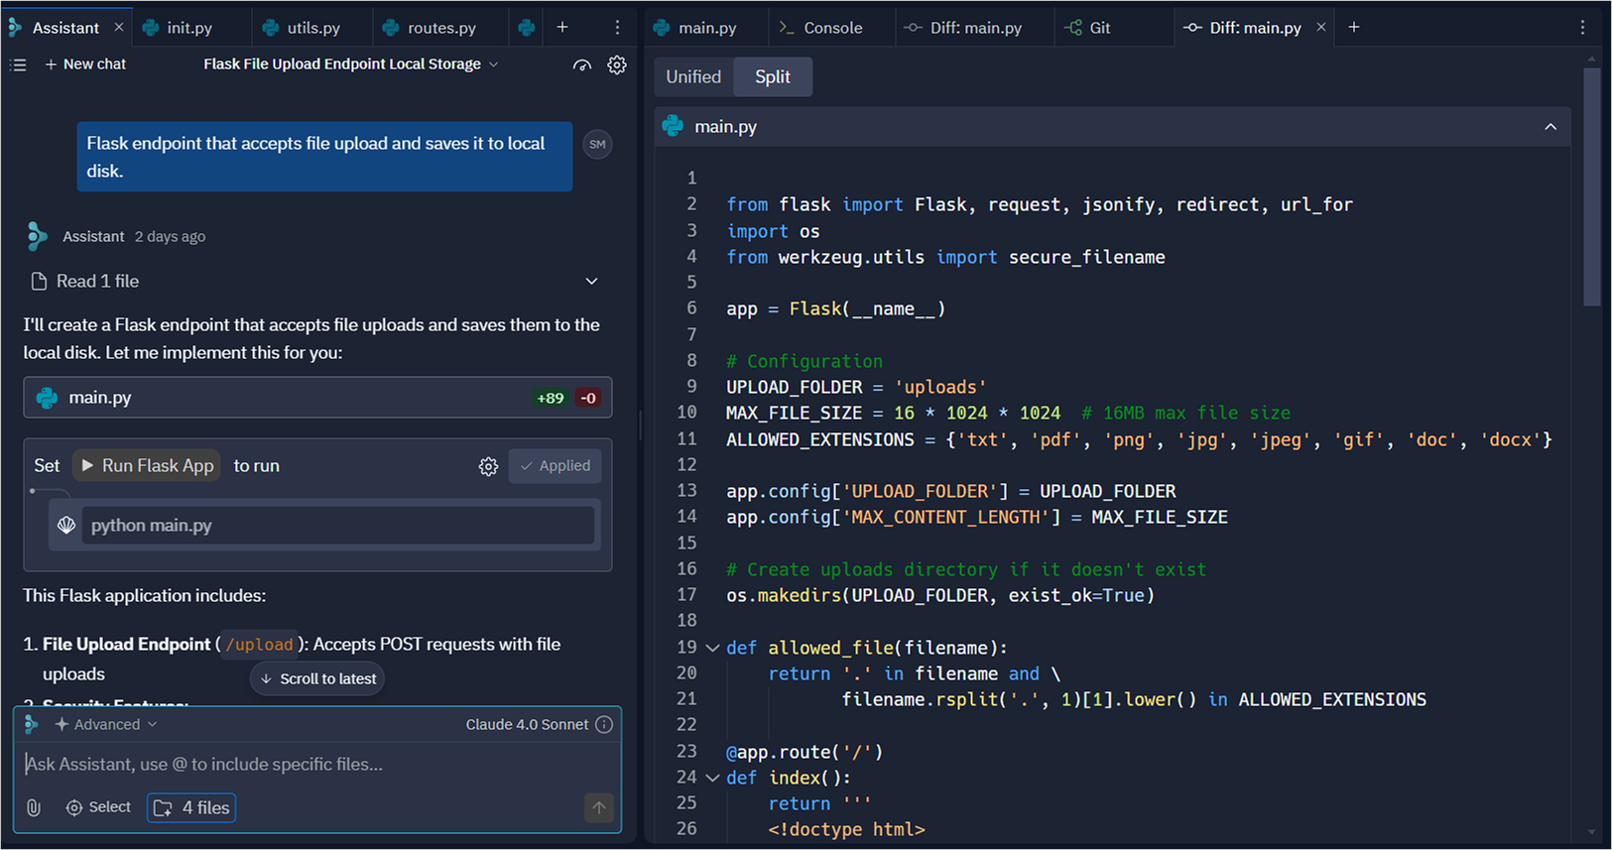The image size is (1612, 850).
Task: Click Scroll to latest
Action: [x=317, y=679]
